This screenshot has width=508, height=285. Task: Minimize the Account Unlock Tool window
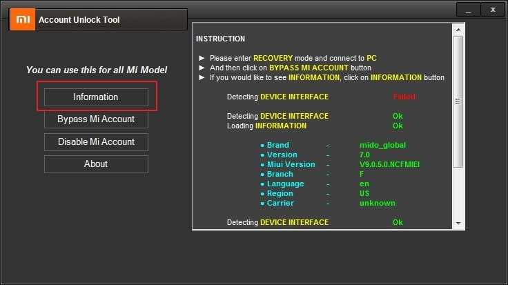point(469,10)
